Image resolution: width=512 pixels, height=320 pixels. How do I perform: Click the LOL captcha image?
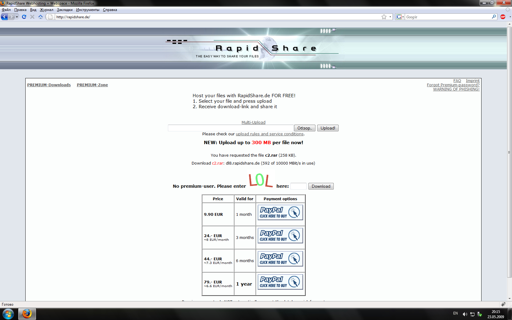pos(261,180)
